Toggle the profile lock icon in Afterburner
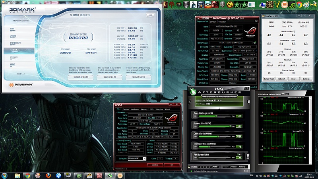The height and width of the screenshot is (179, 318). click(189, 167)
